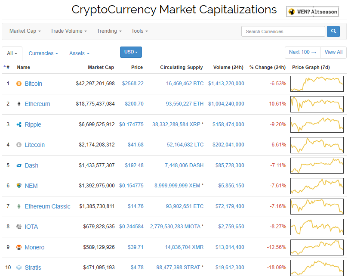Click the IOTA logo icon
The width and height of the screenshot is (348, 280).
[19, 227]
